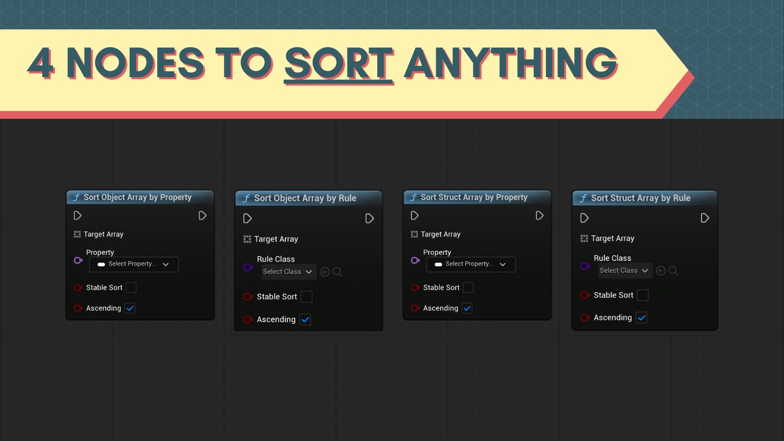Click the Rule Class pin on Sort Struct Array by Rule
This screenshot has height=441, width=784.
tap(585, 266)
